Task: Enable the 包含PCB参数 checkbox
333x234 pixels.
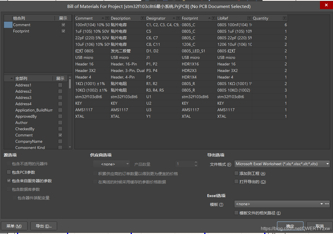Action: (x=9, y=172)
